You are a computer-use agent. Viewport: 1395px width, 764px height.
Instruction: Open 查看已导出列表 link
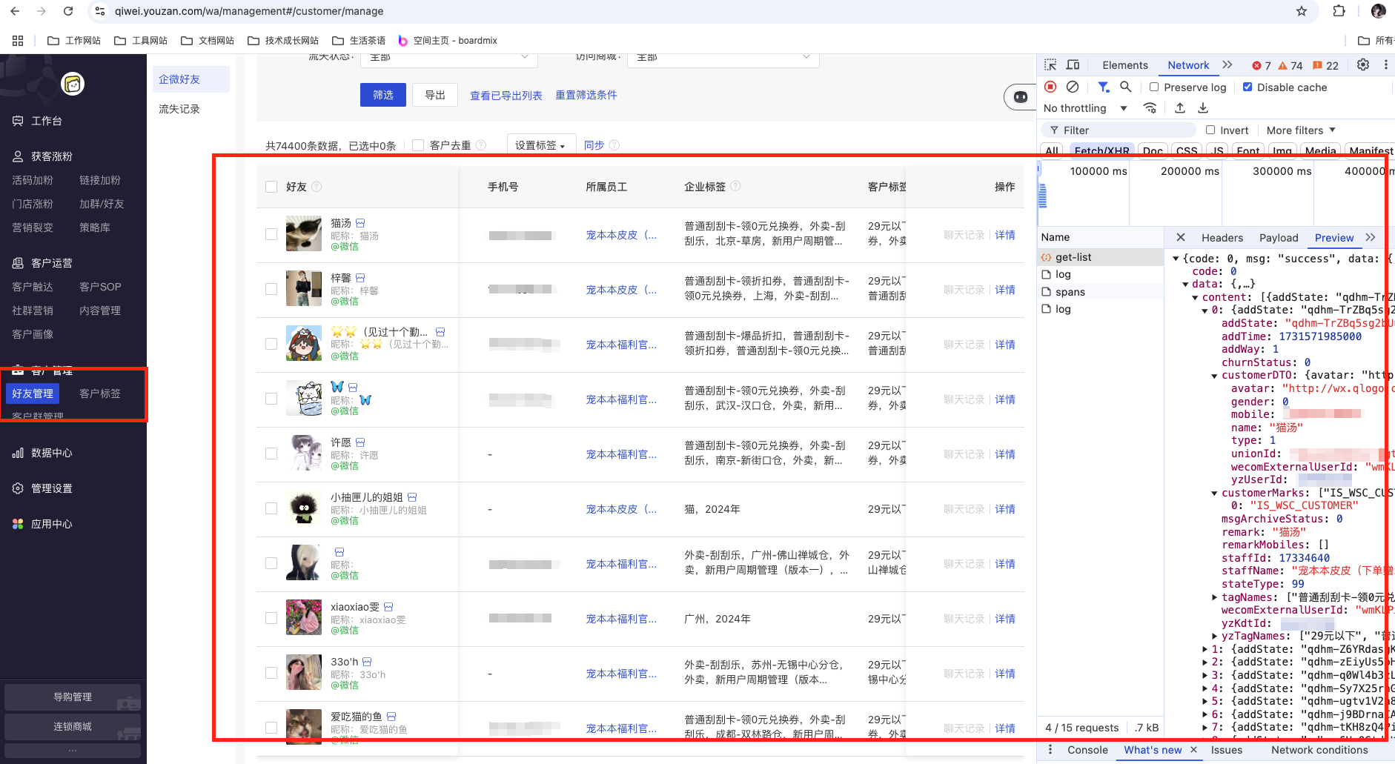[506, 96]
